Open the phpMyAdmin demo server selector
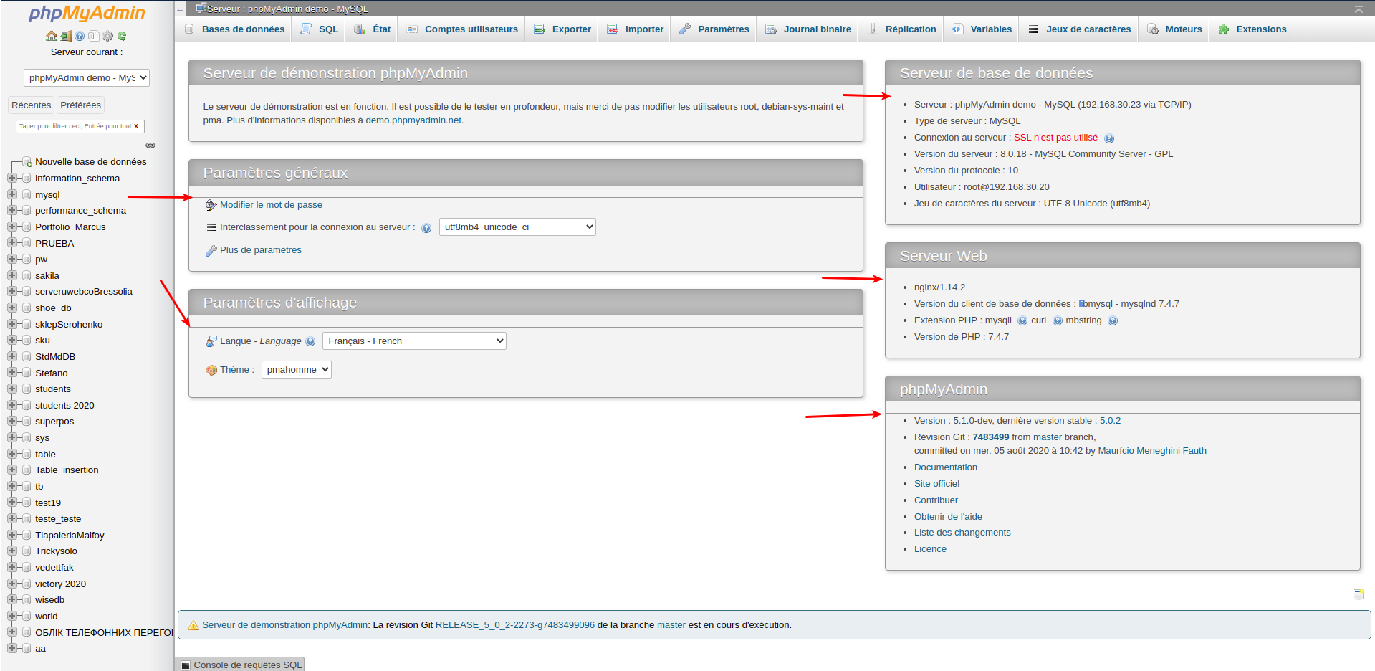1375x671 pixels. pos(86,77)
